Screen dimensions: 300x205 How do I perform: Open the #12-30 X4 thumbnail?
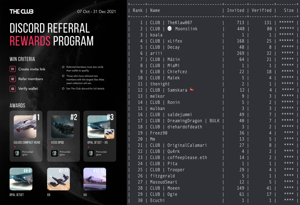[x=95, y=179]
